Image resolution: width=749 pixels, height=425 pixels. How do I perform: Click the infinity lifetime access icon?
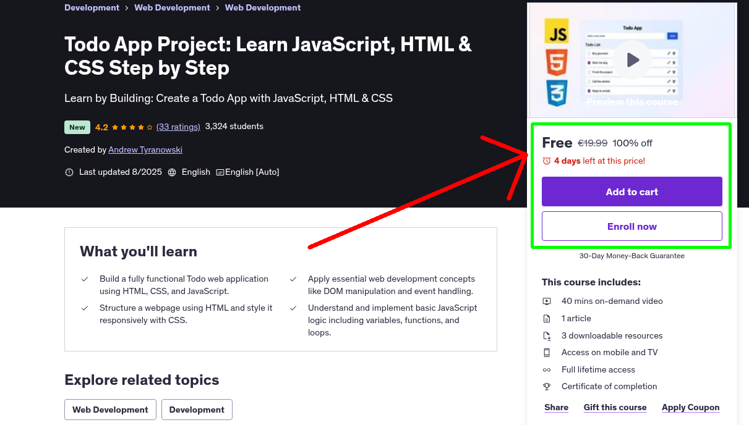547,370
